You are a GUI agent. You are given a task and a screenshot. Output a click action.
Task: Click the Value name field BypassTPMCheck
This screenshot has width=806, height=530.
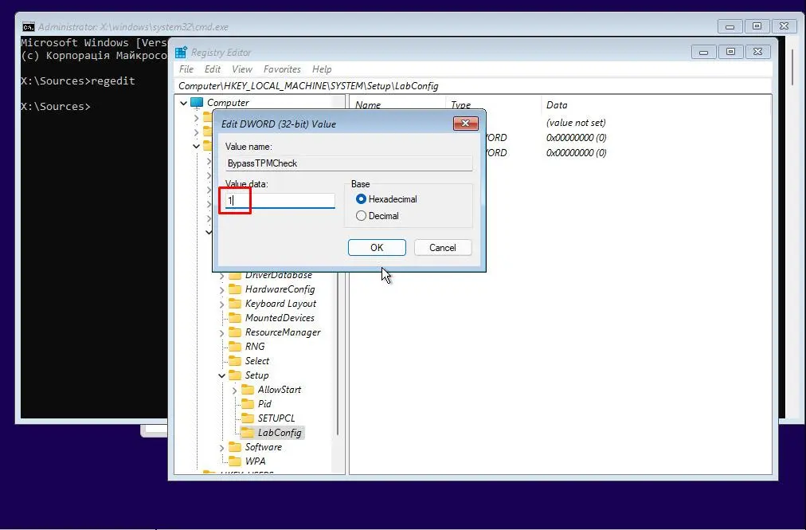coord(349,163)
